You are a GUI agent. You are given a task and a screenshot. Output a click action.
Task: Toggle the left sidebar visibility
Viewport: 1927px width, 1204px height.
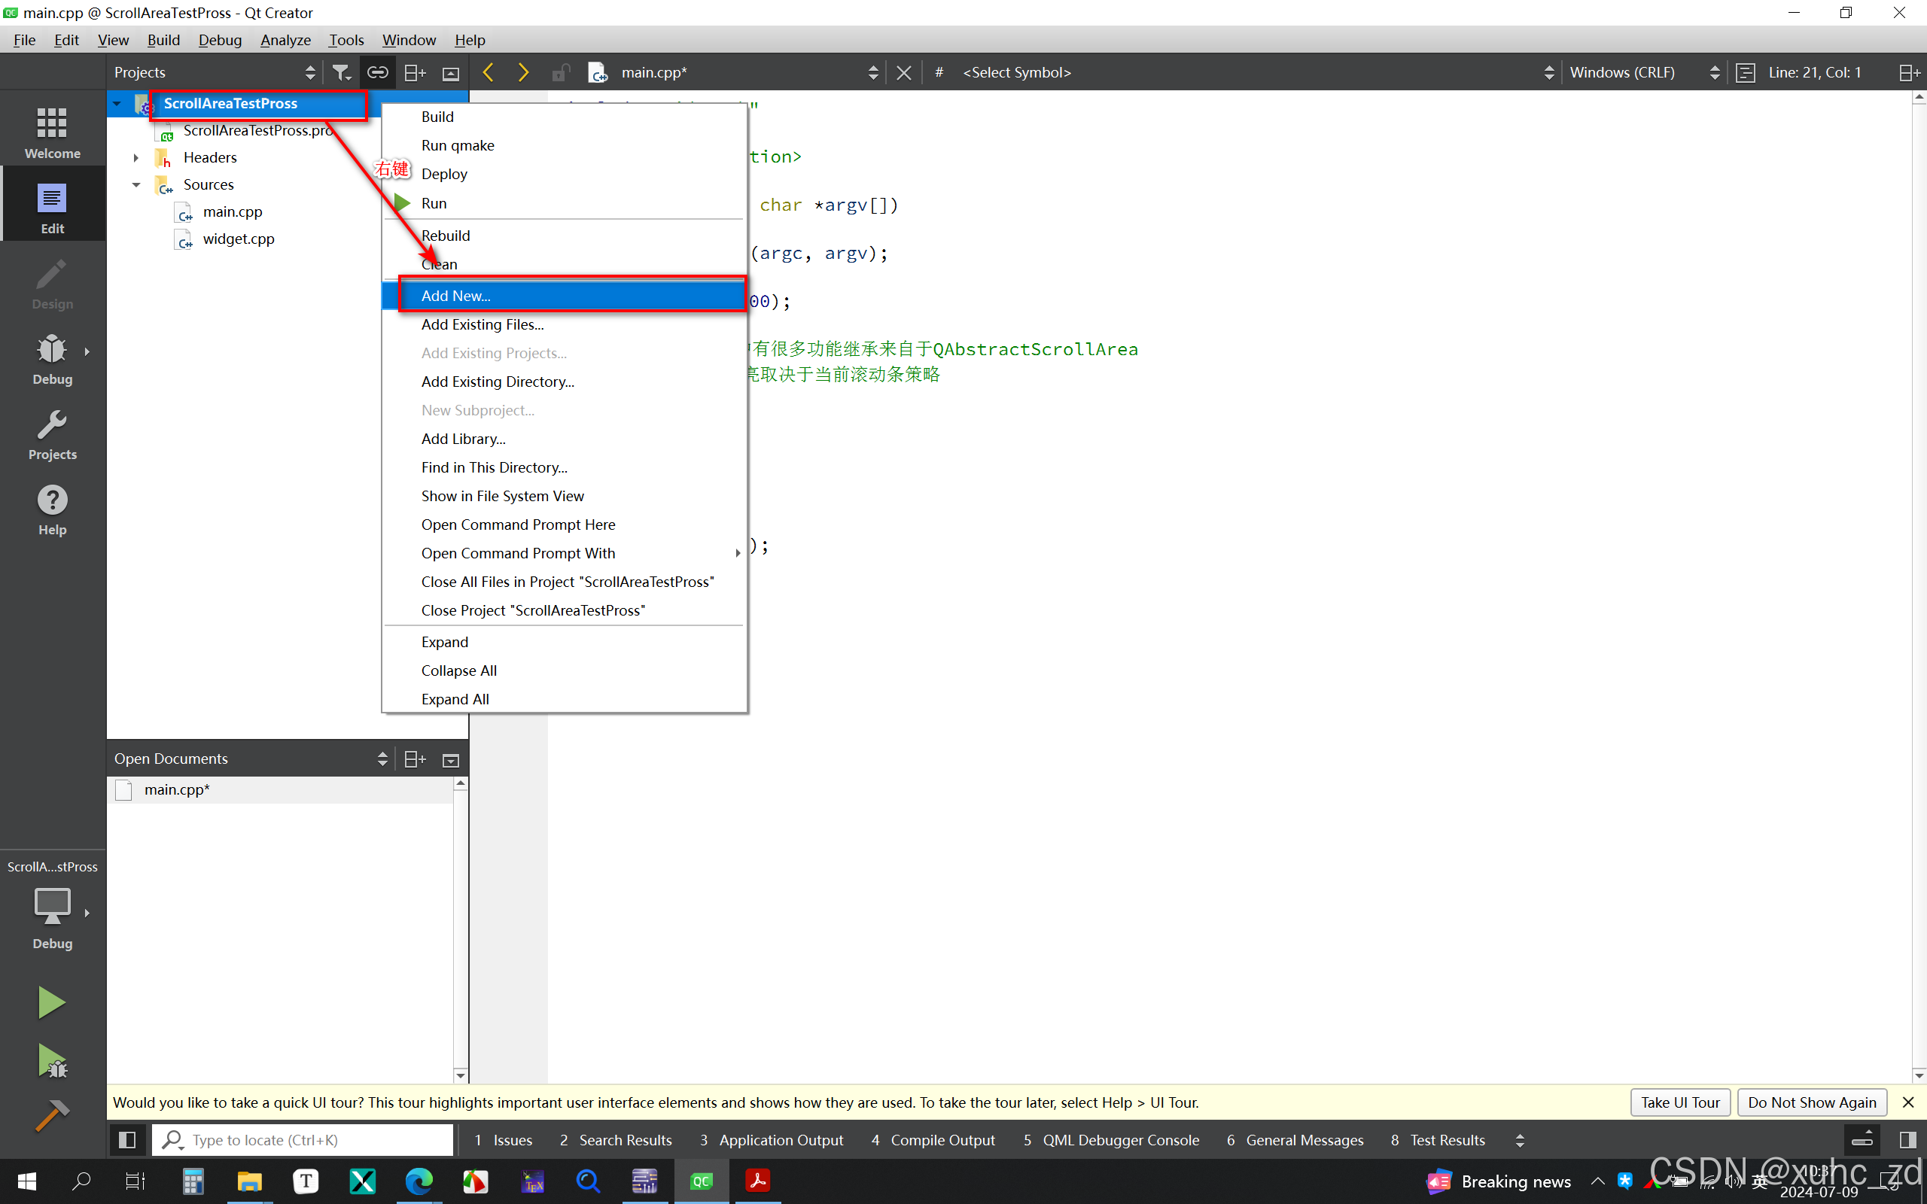pyautogui.click(x=126, y=1140)
